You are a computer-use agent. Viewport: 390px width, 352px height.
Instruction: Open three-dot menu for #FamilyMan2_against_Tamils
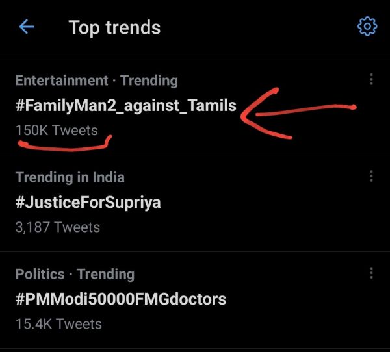[371, 79]
